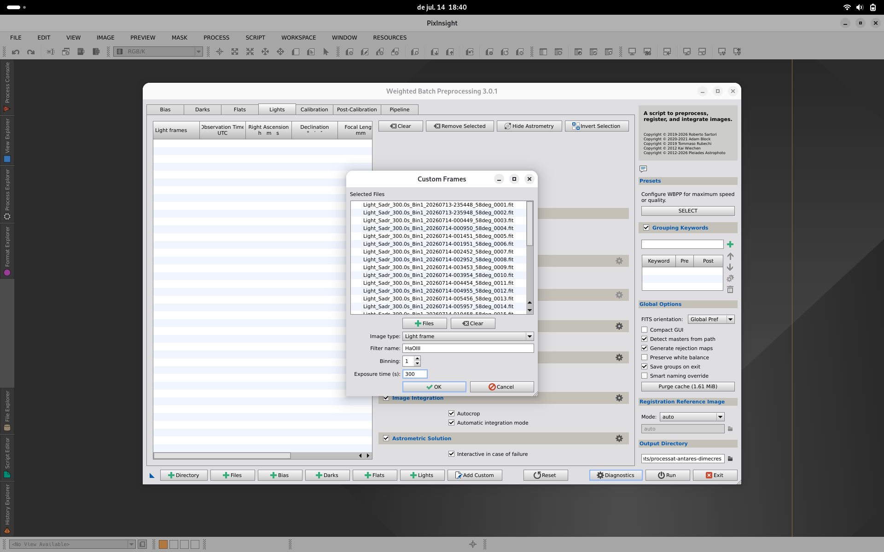Click the gear icon beside the keyword table

pyautogui.click(x=730, y=278)
